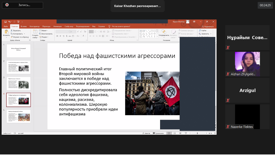The width and height of the screenshot is (275, 155).
Task: Switch to the Конструктор tab
Action: point(34,26)
